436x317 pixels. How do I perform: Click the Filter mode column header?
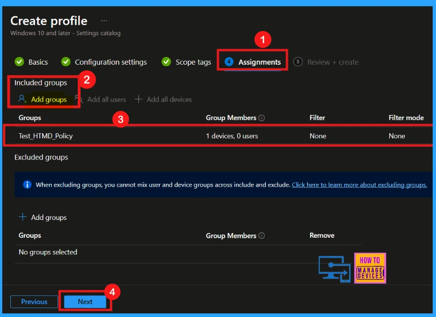(406, 118)
